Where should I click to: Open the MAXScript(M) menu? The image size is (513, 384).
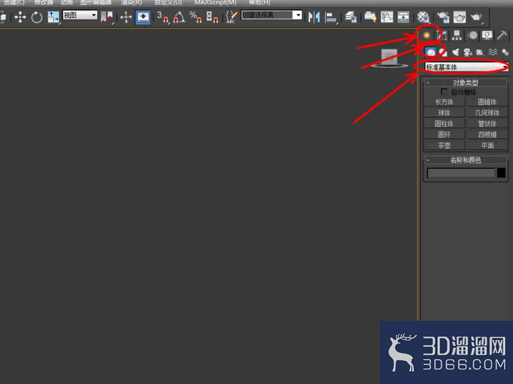click(215, 2)
